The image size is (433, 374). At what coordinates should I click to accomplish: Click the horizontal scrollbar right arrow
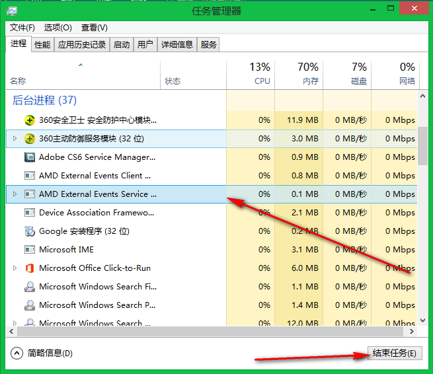(x=411, y=331)
